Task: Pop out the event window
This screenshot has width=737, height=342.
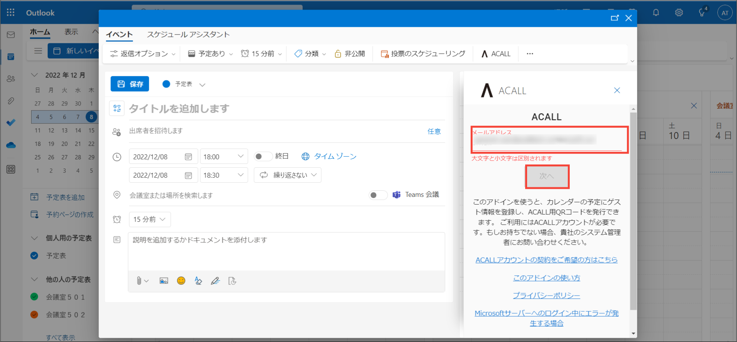Action: click(x=614, y=18)
